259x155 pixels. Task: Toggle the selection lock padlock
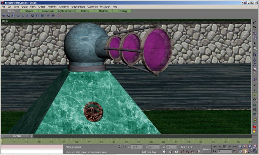click(120, 147)
